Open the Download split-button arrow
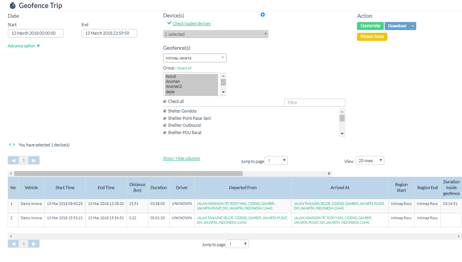The height and width of the screenshot is (262, 462). tap(412, 26)
